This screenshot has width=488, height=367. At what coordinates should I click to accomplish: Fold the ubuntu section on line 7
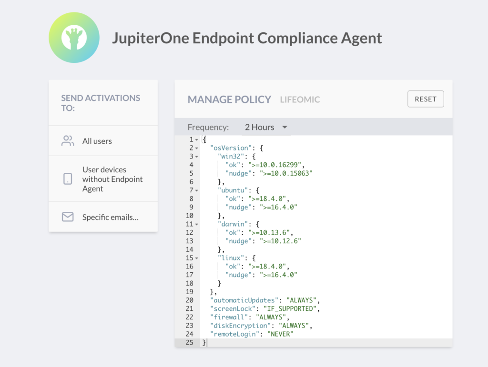[x=197, y=190]
